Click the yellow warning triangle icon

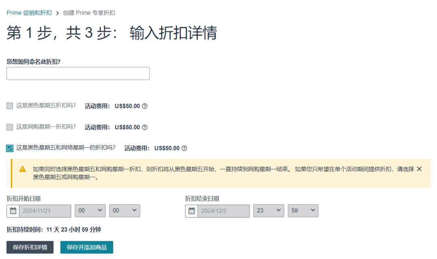(23, 169)
